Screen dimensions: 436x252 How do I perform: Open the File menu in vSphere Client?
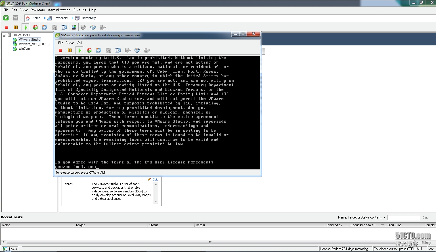(6, 10)
